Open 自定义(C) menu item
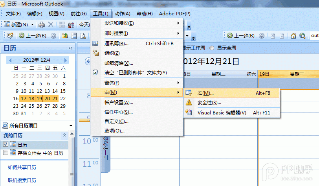Screen dimensions: 319x186 [137, 122]
